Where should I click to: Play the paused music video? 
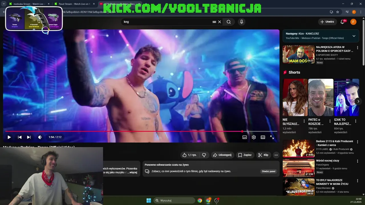9,137
